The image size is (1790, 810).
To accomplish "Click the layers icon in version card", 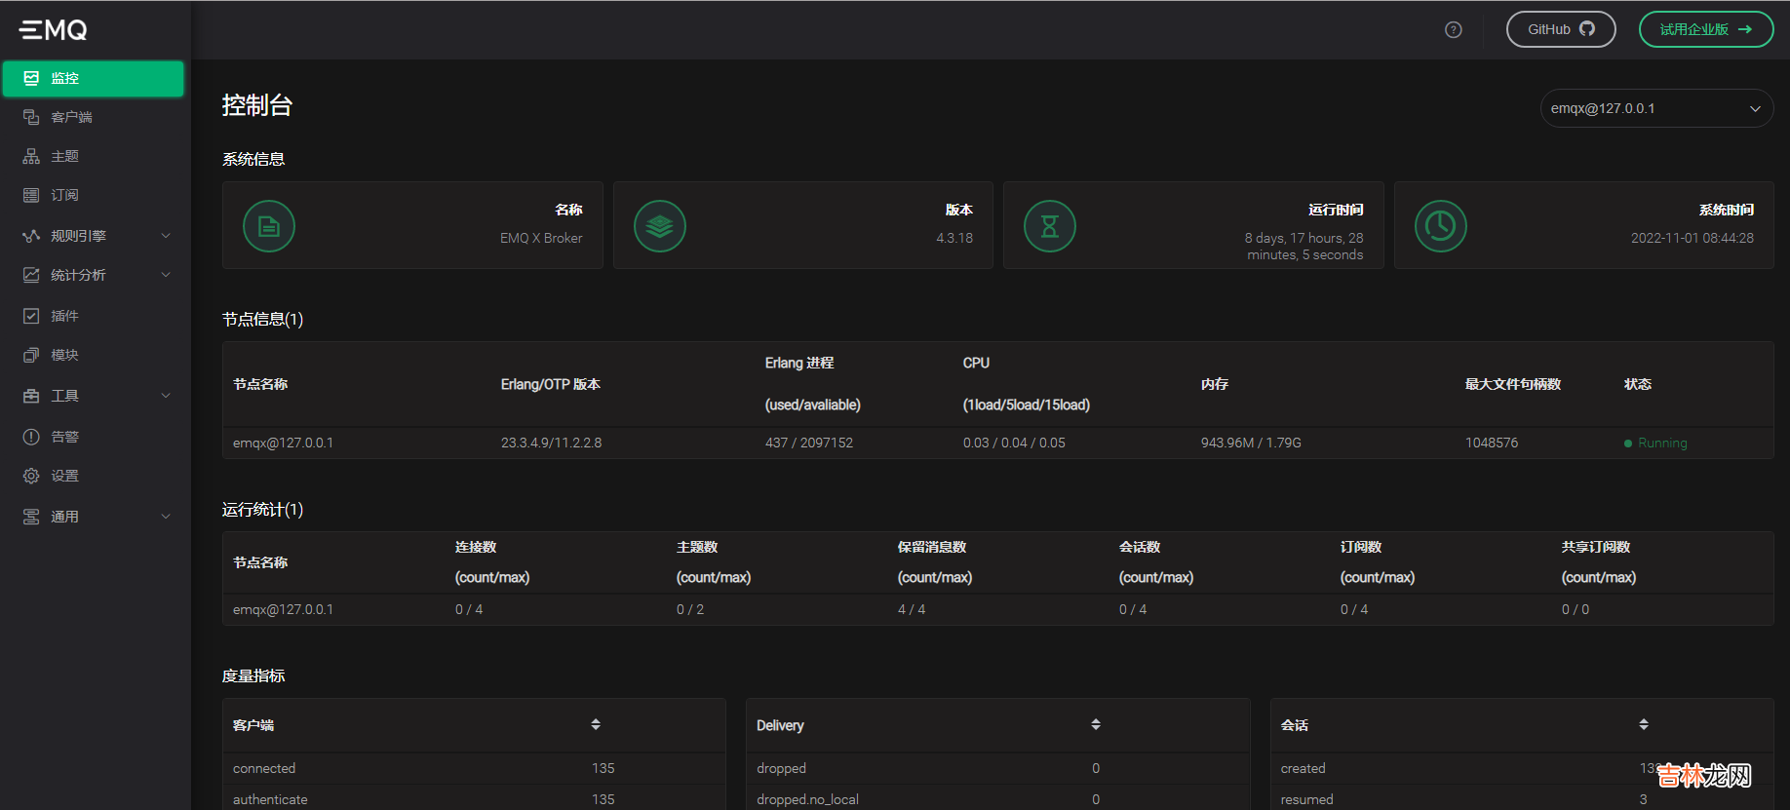I will coord(660,226).
